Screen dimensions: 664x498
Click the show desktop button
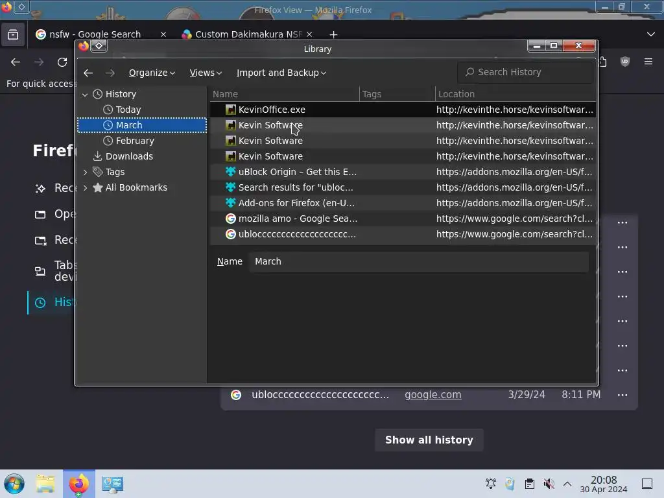647,484
